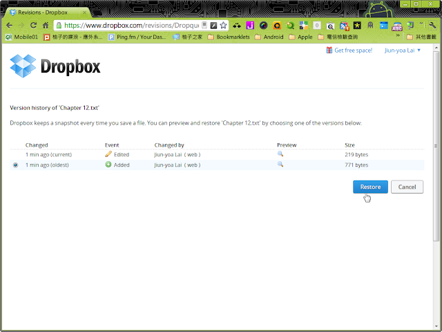Open the browser home page icon
The image size is (442, 332).
46,26
